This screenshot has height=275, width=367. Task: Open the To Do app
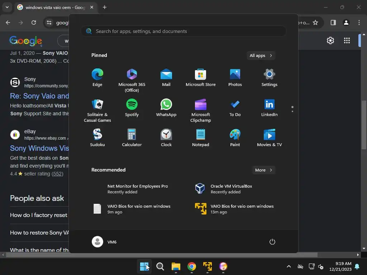[x=235, y=108]
